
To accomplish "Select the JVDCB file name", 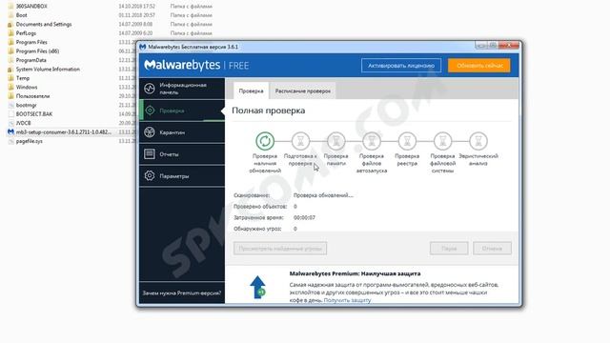I will click(23, 123).
